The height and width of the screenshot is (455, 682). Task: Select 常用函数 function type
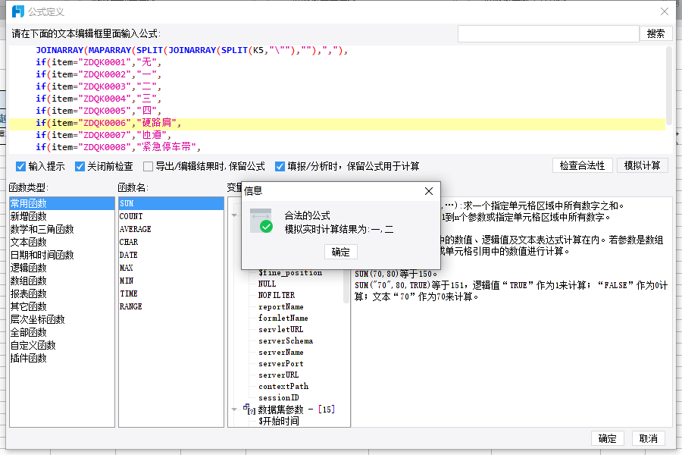tap(62, 203)
